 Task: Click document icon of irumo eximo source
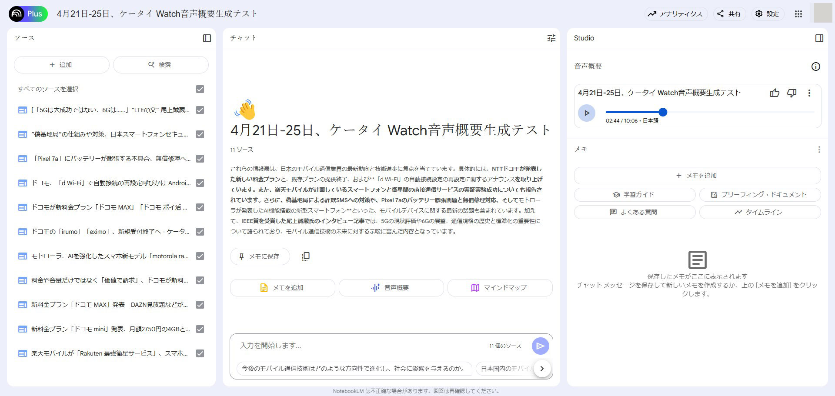pos(23,232)
